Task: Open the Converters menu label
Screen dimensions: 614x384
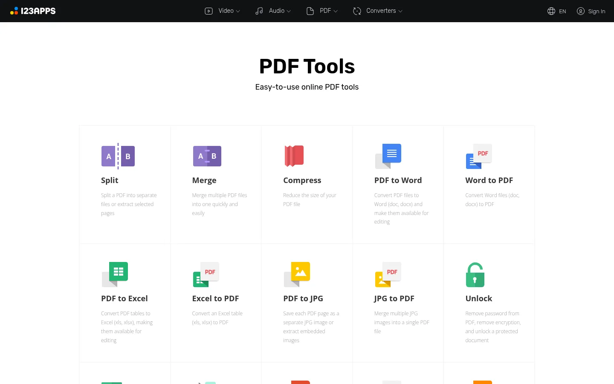Action: 381,11
